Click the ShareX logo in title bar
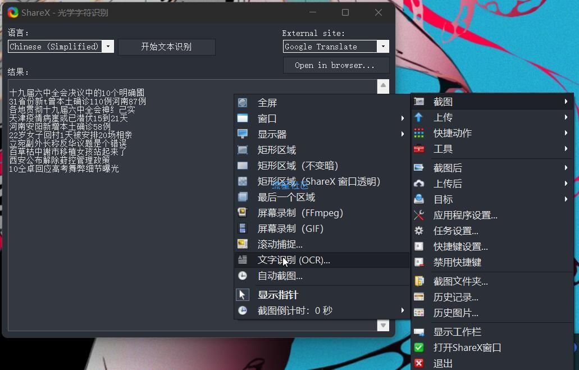579x370 pixels. (13, 12)
